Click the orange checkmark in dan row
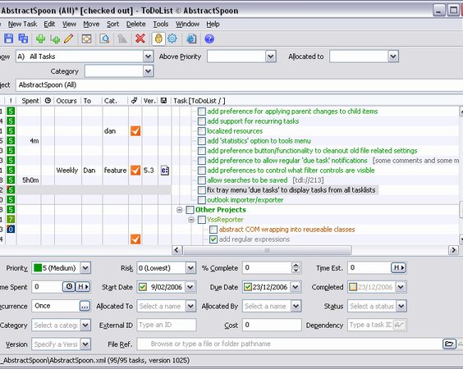 click(135, 131)
